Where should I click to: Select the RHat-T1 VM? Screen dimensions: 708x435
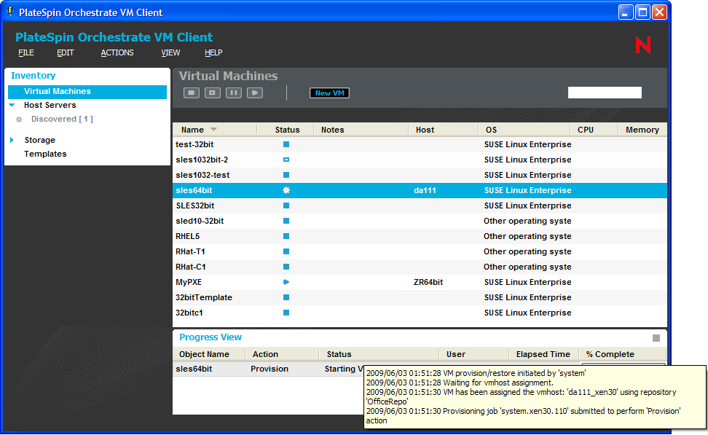coord(191,252)
